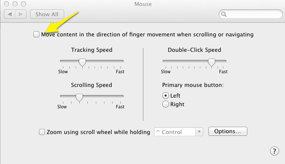Select Right as primary mouse button

pos(166,104)
